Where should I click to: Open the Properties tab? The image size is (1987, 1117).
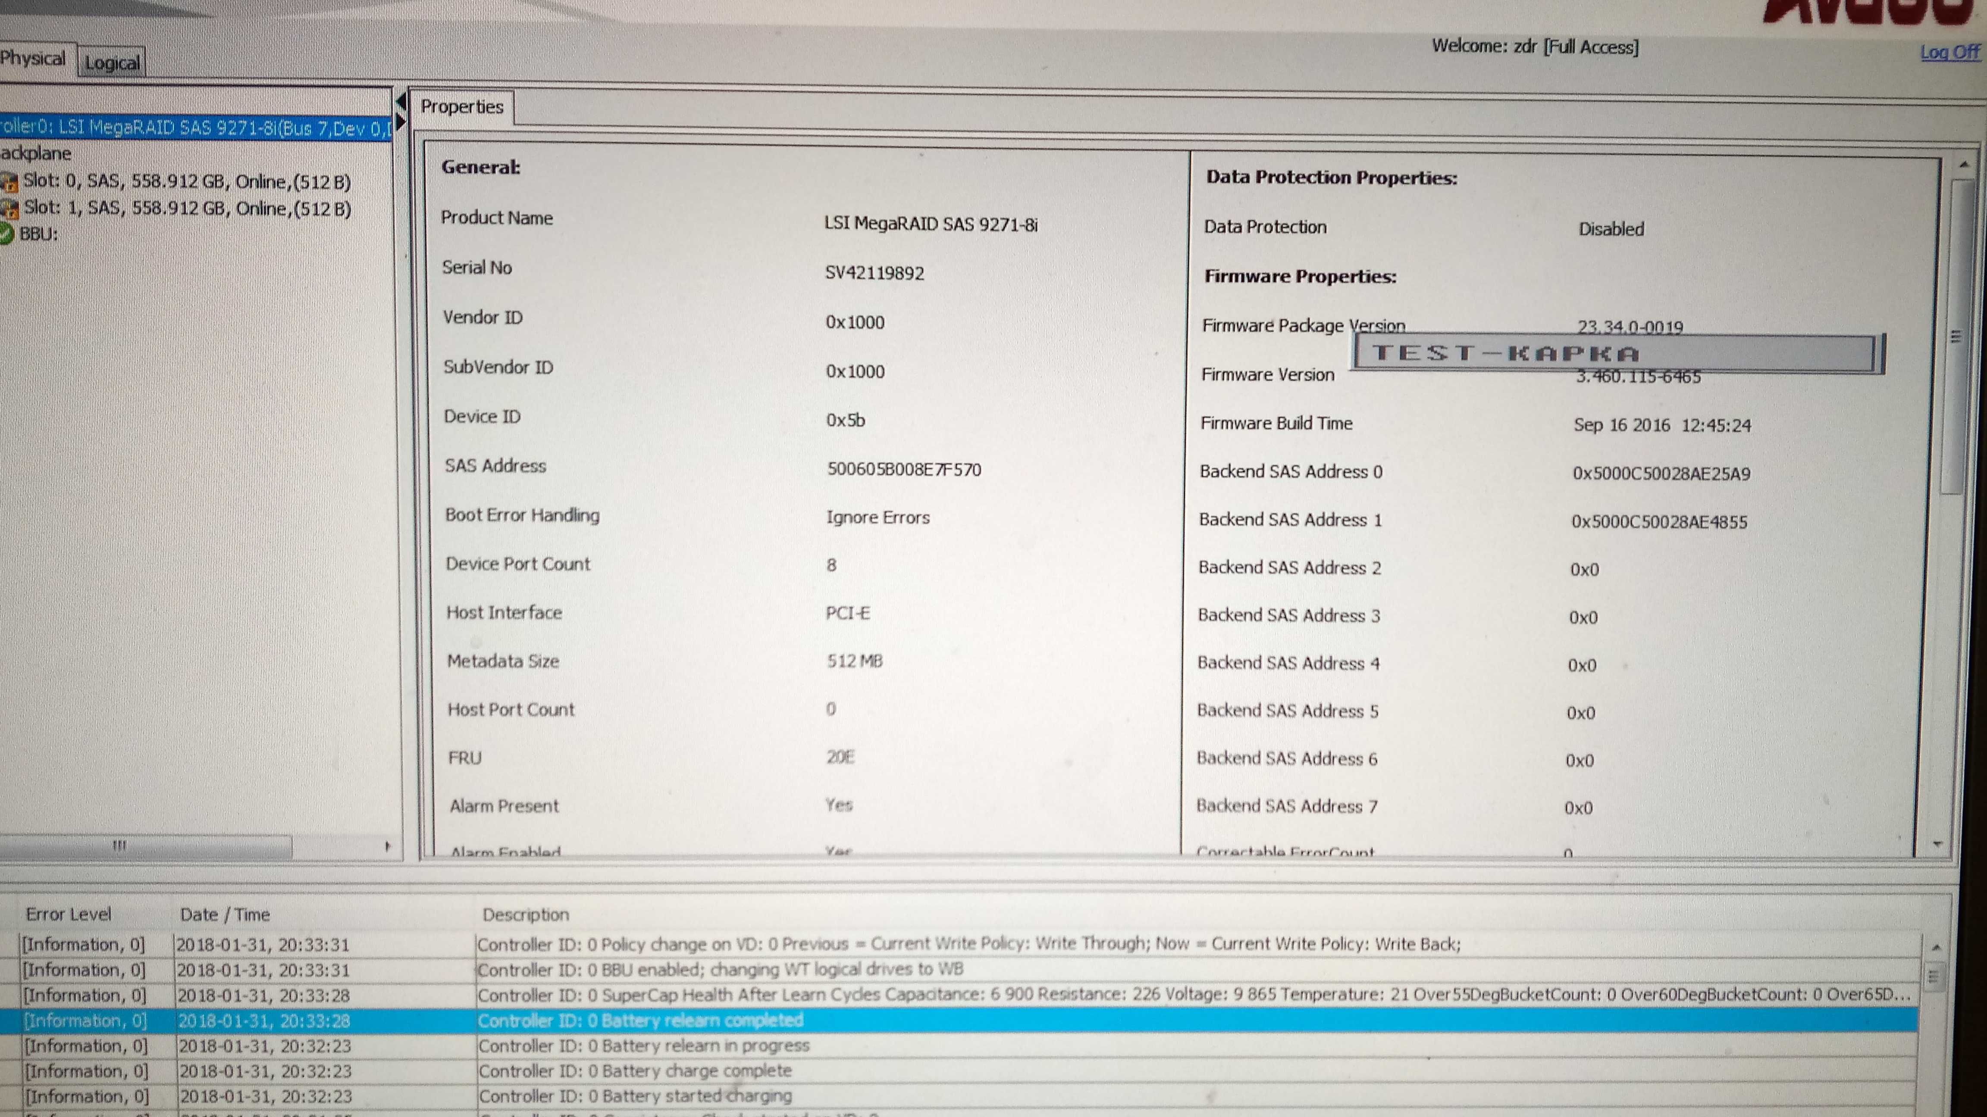(x=462, y=107)
